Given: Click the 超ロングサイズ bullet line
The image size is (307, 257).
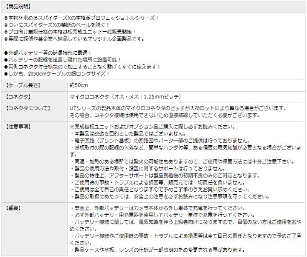Looking at the screenshot, I should tap(57, 74).
